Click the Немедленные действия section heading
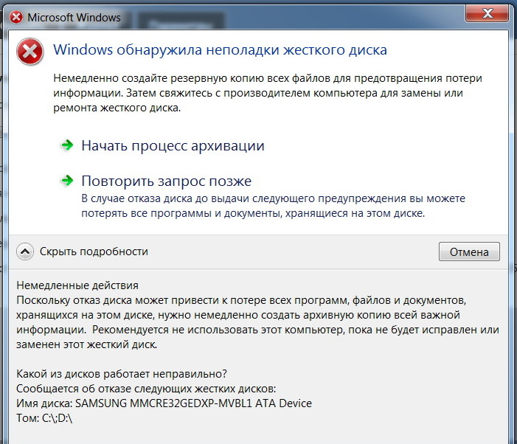Screen dimensions: 517x444 (x=77, y=285)
